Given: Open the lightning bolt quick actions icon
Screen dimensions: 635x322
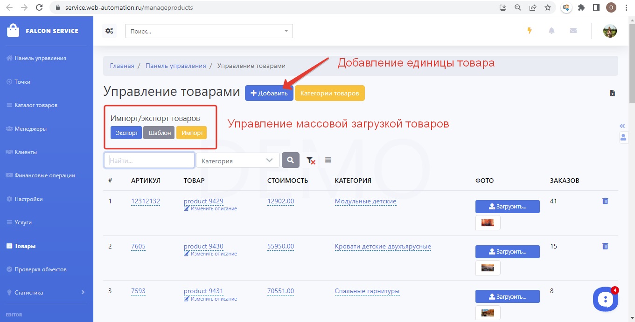Looking at the screenshot, I should (529, 31).
